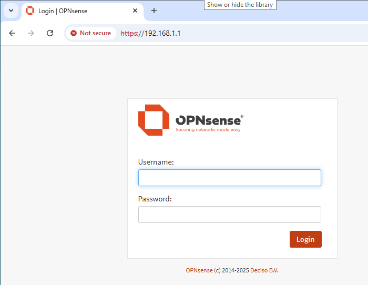
Task: Click the (c) 2014-2025 copyright text
Action: click(x=231, y=270)
